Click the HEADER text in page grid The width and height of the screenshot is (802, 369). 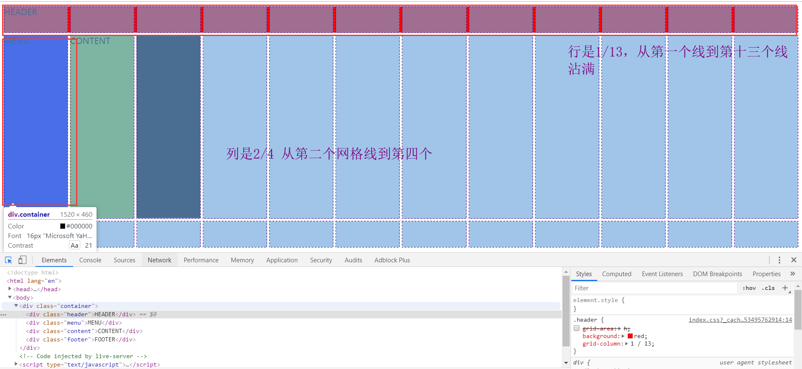[x=21, y=12]
